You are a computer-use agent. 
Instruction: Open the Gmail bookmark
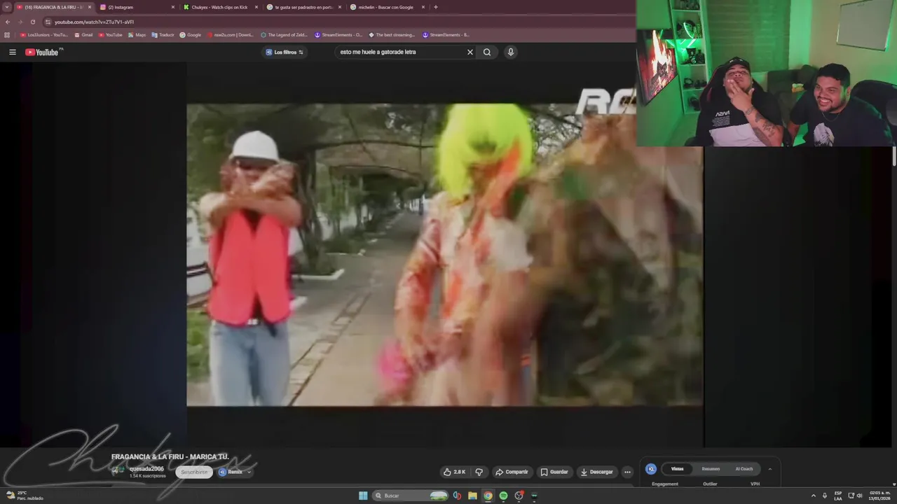click(x=83, y=34)
